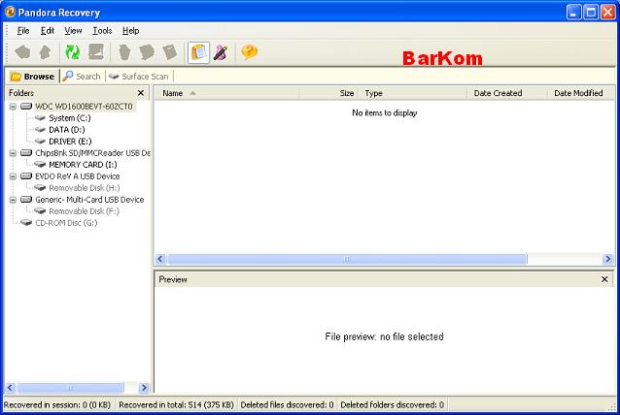Click the green Refresh arrows icon
Screen dimensions: 620x415
click(72, 52)
